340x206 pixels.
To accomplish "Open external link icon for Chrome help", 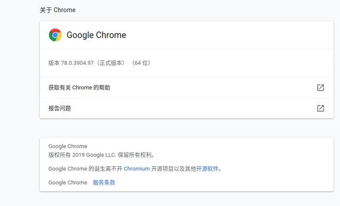I will click(x=320, y=88).
